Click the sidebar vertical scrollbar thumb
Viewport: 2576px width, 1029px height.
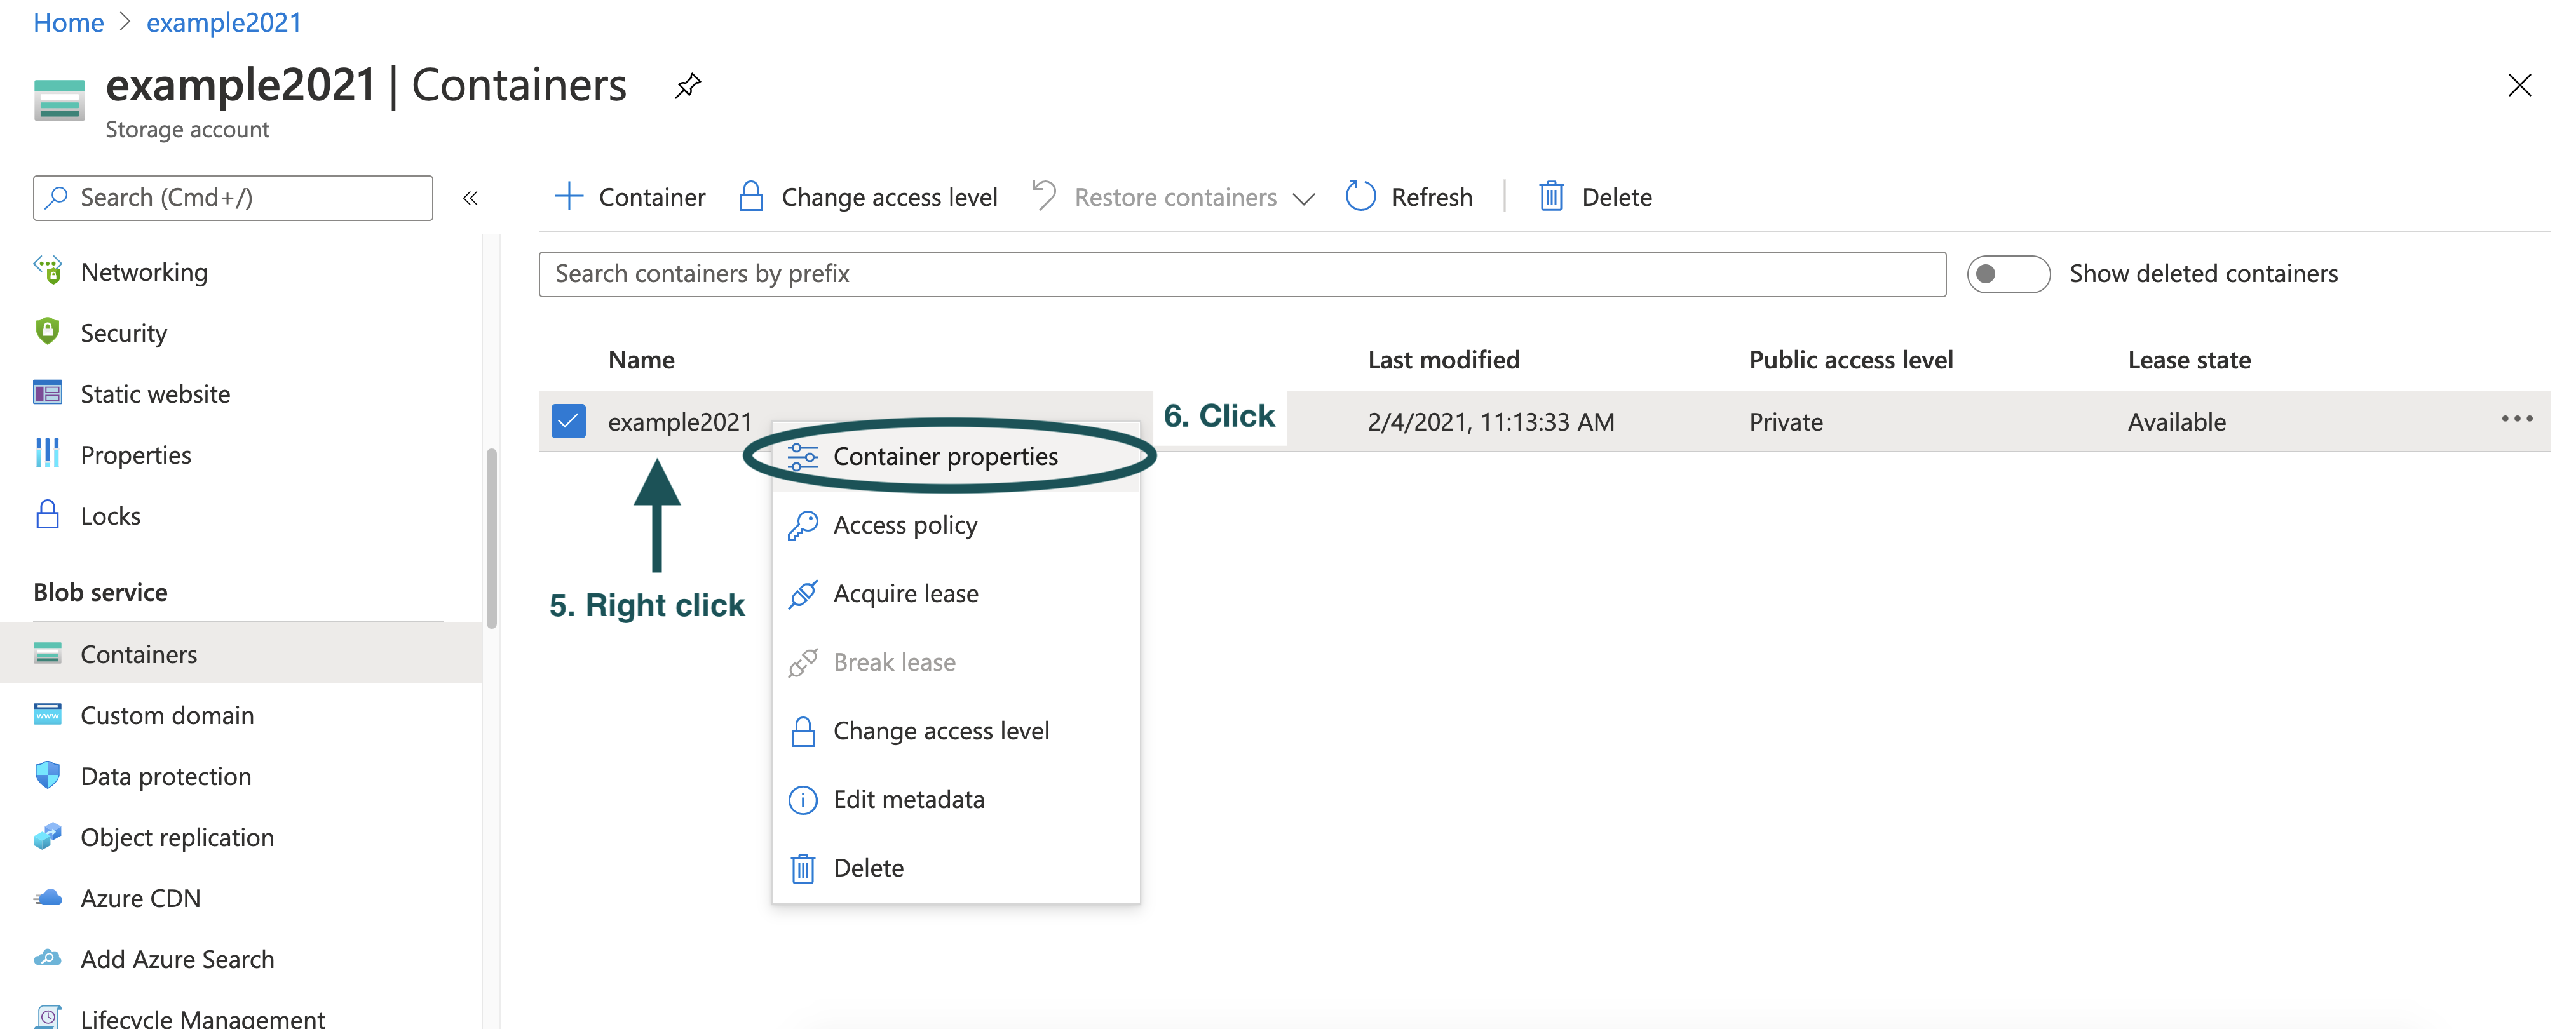click(491, 538)
